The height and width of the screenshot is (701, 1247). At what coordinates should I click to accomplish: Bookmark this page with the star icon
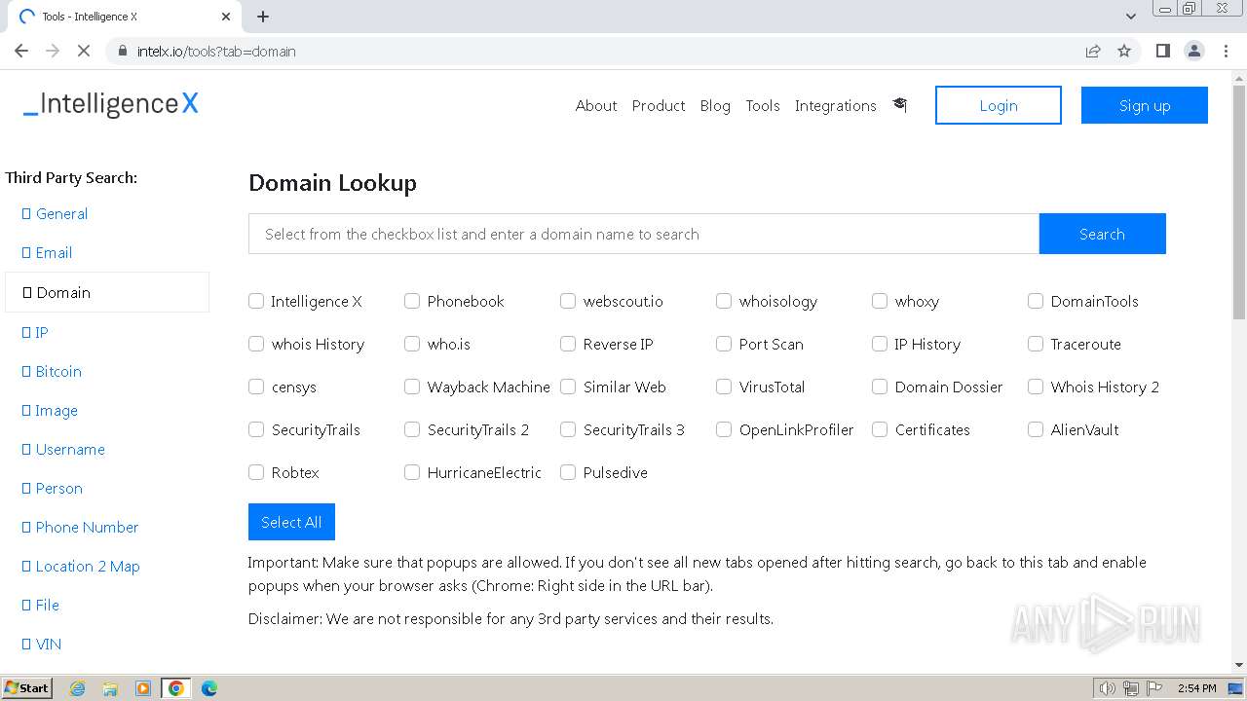1124,51
